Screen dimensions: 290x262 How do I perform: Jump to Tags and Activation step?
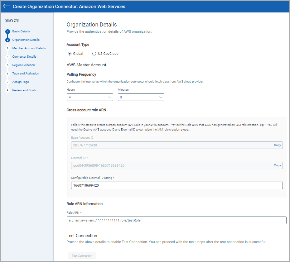[x=26, y=74]
